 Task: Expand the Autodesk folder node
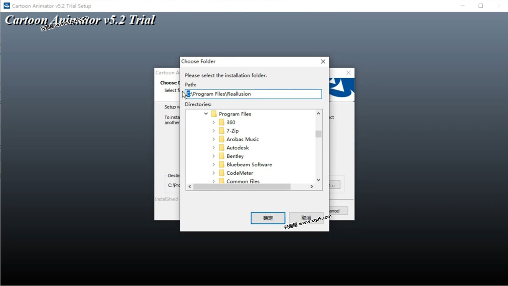click(214, 148)
